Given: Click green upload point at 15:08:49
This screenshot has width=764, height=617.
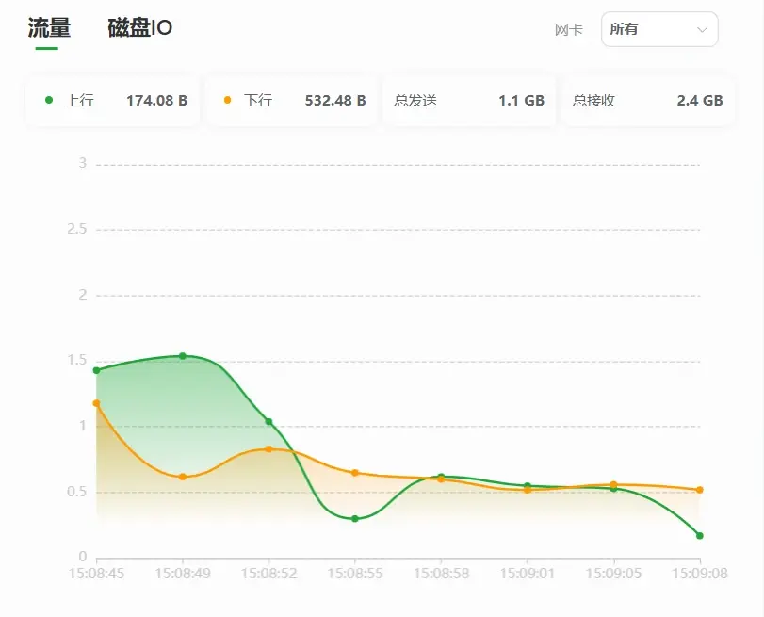Looking at the screenshot, I should pyautogui.click(x=183, y=356).
